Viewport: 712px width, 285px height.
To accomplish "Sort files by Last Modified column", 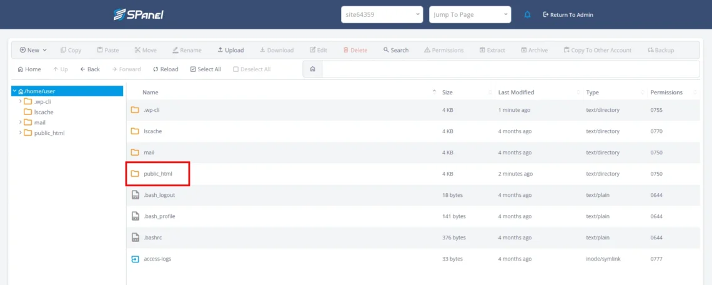I will click(x=515, y=92).
